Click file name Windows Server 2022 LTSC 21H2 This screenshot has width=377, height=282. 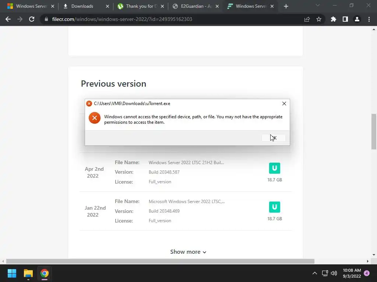click(x=186, y=163)
